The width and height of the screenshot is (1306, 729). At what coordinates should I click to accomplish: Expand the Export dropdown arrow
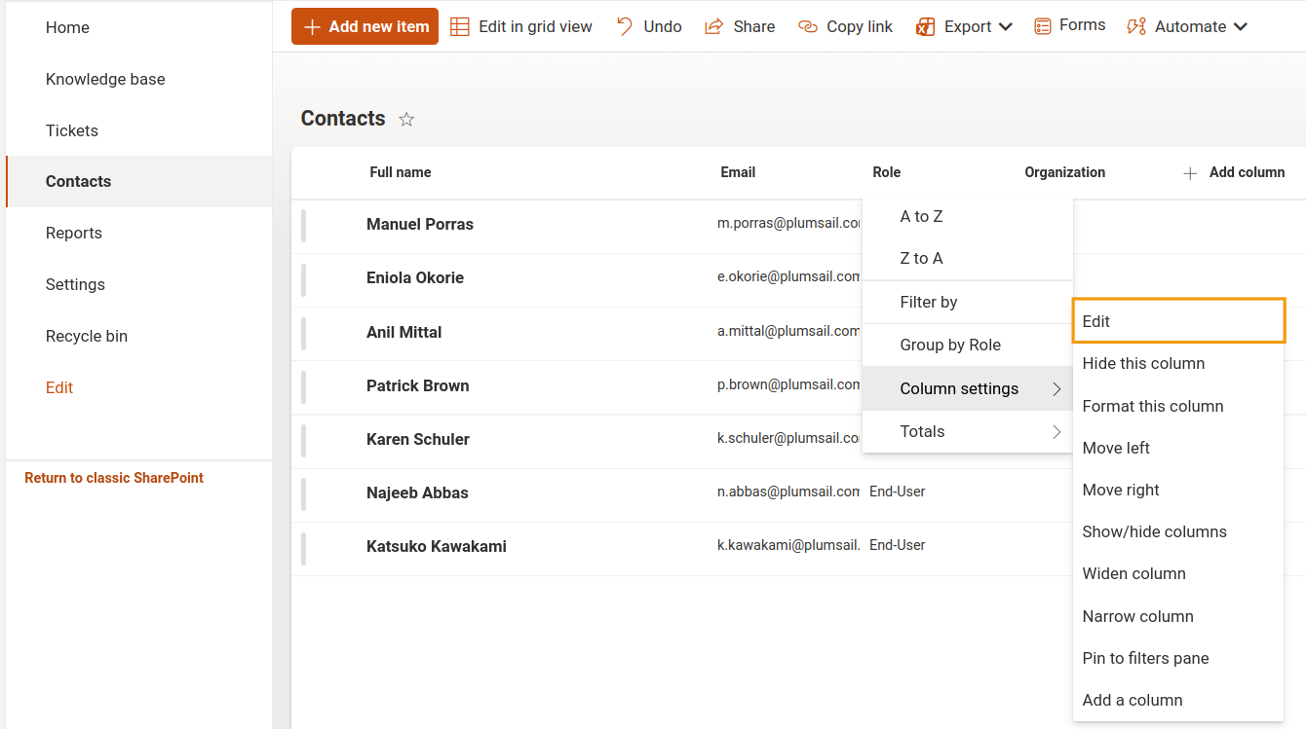pyautogui.click(x=1006, y=27)
